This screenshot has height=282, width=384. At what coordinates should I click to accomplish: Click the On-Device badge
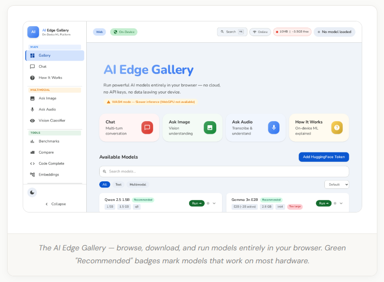click(x=124, y=32)
